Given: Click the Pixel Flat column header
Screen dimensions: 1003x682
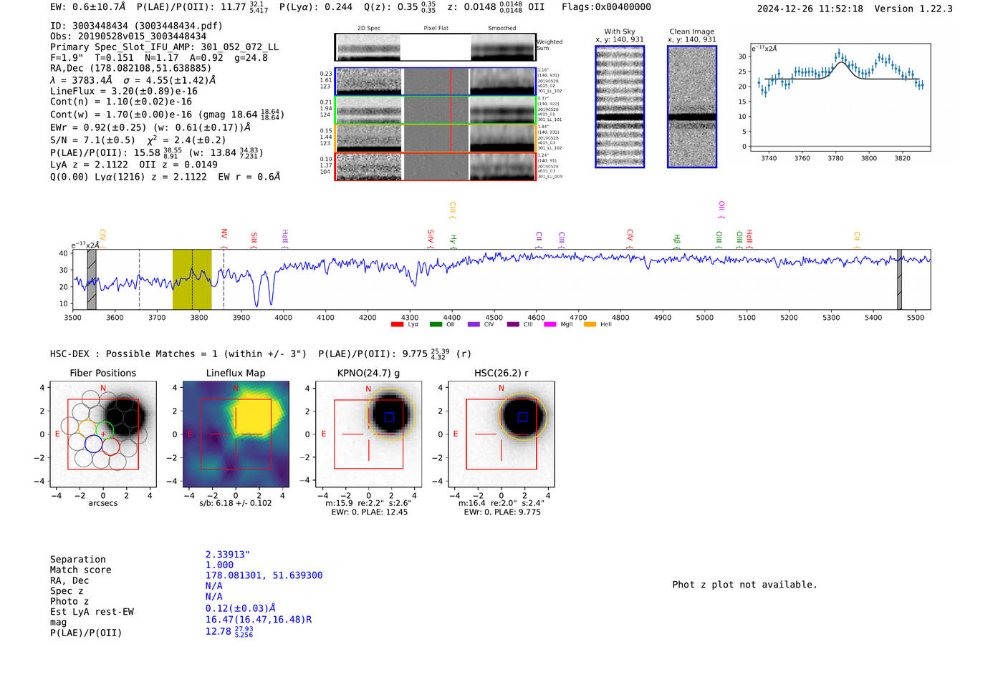Looking at the screenshot, I should tap(436, 28).
